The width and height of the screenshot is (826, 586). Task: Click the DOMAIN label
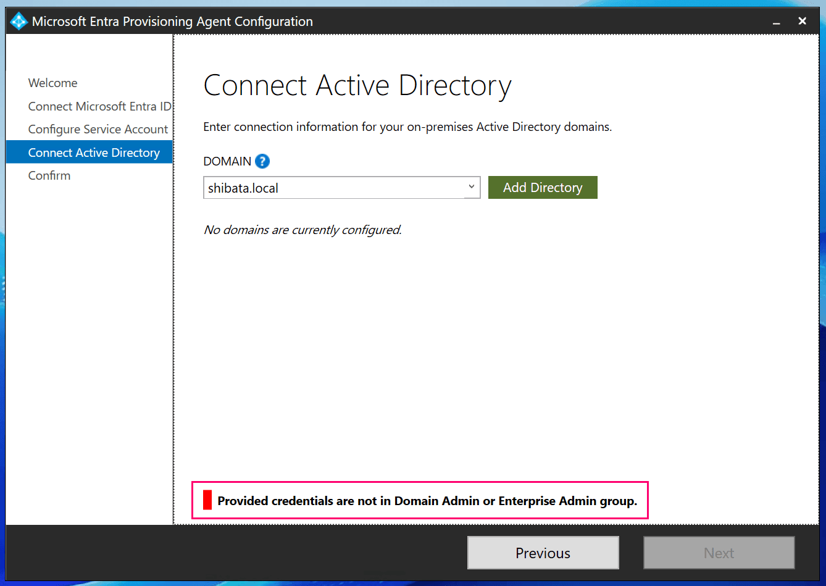[227, 161]
